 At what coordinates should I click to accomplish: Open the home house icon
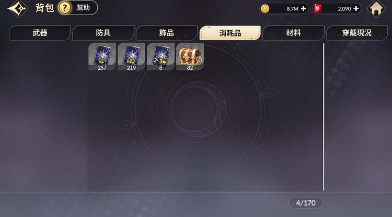tap(376, 9)
